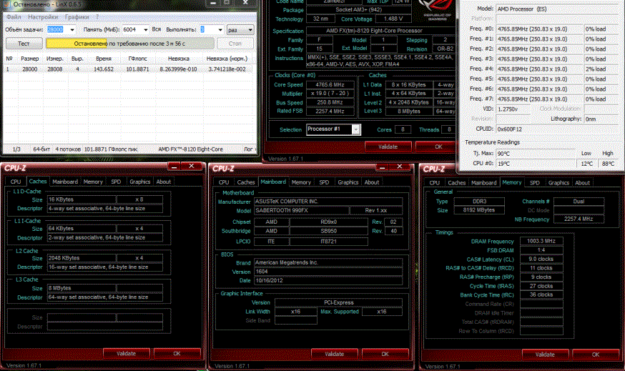Click the Невязка (норм.) column header
The height and width of the screenshot is (371, 625).
[x=227, y=59]
